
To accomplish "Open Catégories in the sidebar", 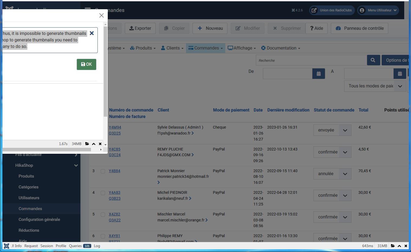I will pyautogui.click(x=28, y=187).
